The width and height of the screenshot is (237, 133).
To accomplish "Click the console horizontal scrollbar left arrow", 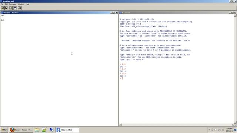I will click(120, 125).
